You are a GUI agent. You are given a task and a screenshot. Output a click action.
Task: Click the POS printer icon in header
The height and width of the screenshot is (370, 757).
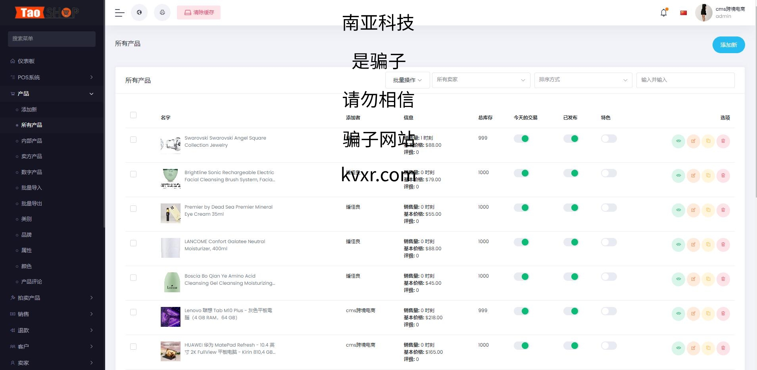tap(162, 13)
